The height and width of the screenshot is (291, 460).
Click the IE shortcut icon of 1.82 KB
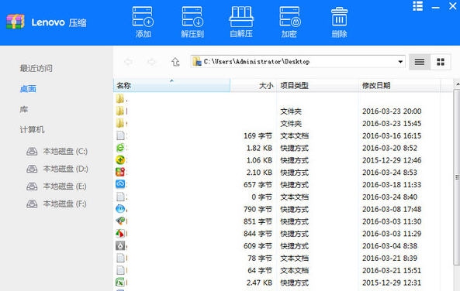[x=120, y=148]
